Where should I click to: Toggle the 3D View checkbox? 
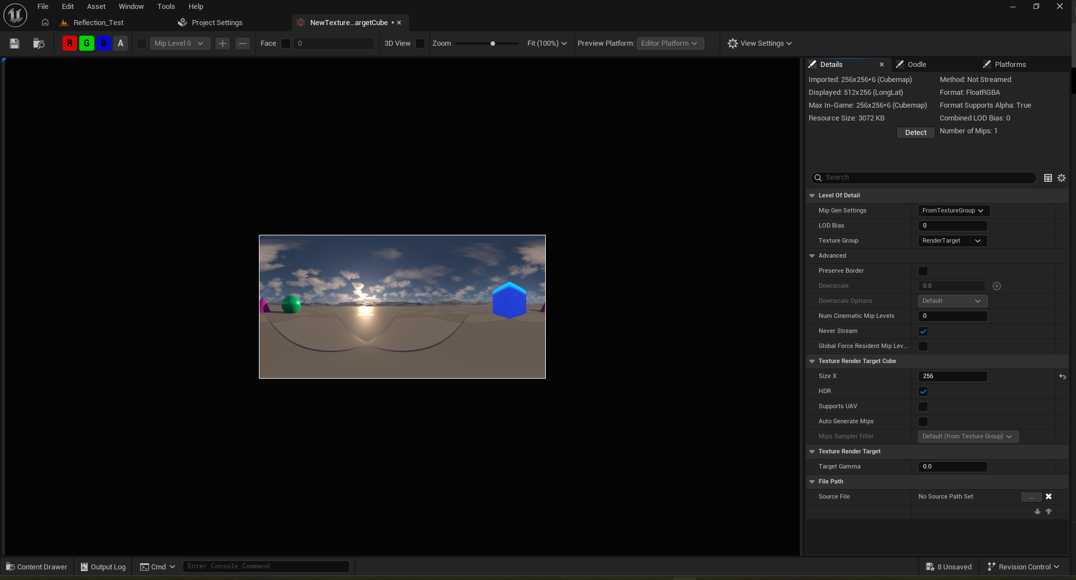click(420, 43)
